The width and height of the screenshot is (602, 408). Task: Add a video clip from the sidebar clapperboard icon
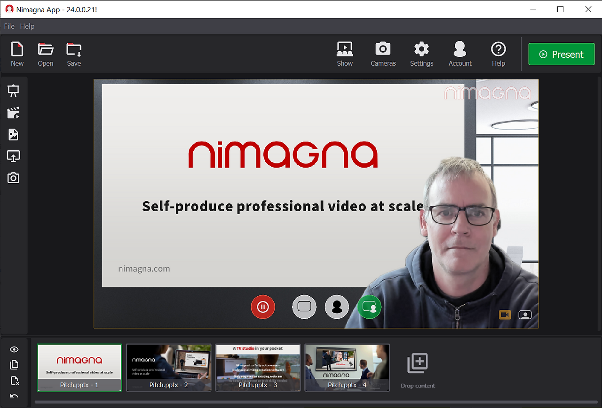(13, 113)
